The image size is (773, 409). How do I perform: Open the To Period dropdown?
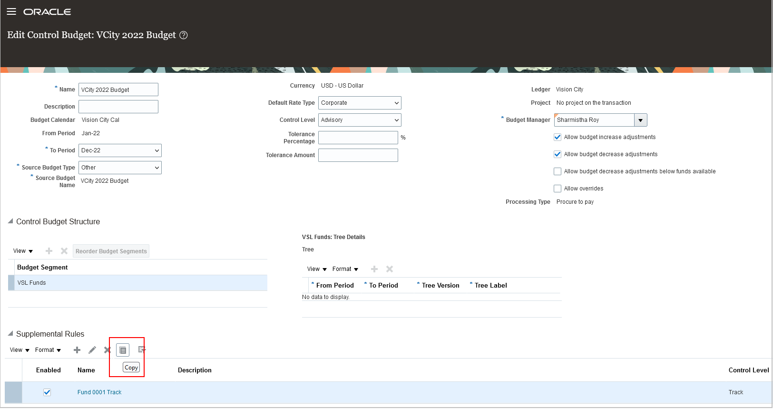(120, 150)
